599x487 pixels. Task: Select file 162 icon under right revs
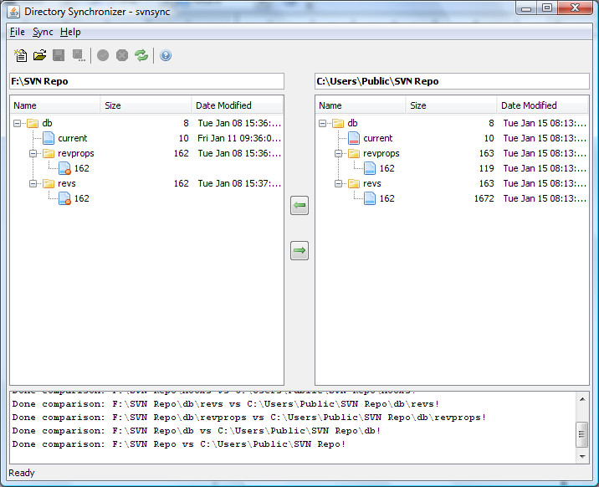pyautogui.click(x=370, y=198)
